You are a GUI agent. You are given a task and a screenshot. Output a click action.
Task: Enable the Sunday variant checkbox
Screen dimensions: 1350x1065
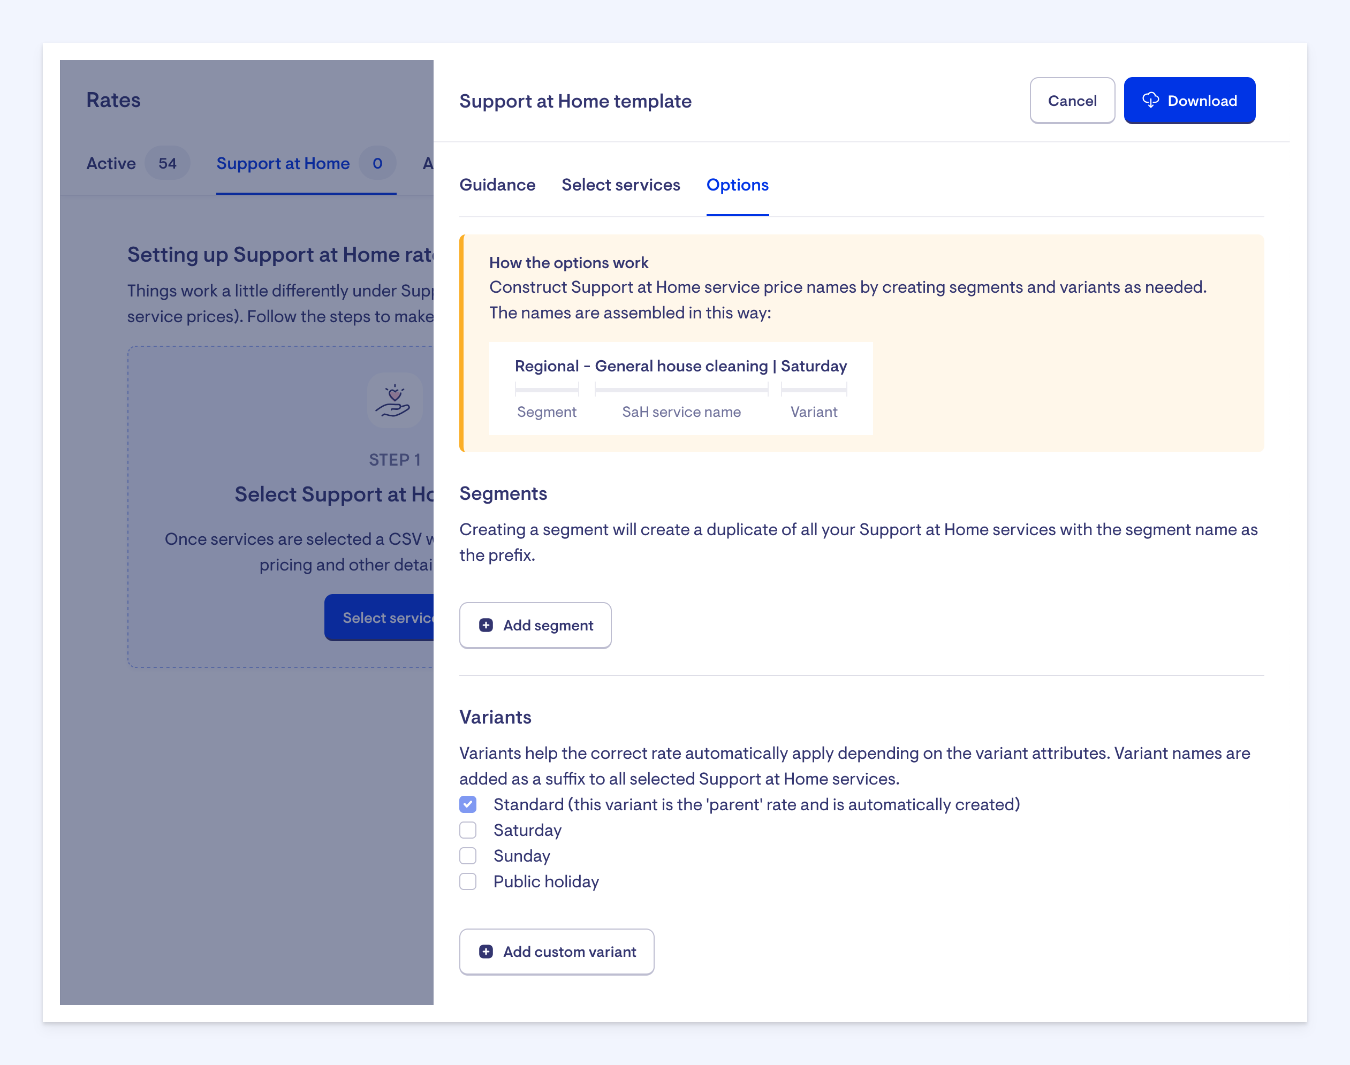click(x=468, y=856)
